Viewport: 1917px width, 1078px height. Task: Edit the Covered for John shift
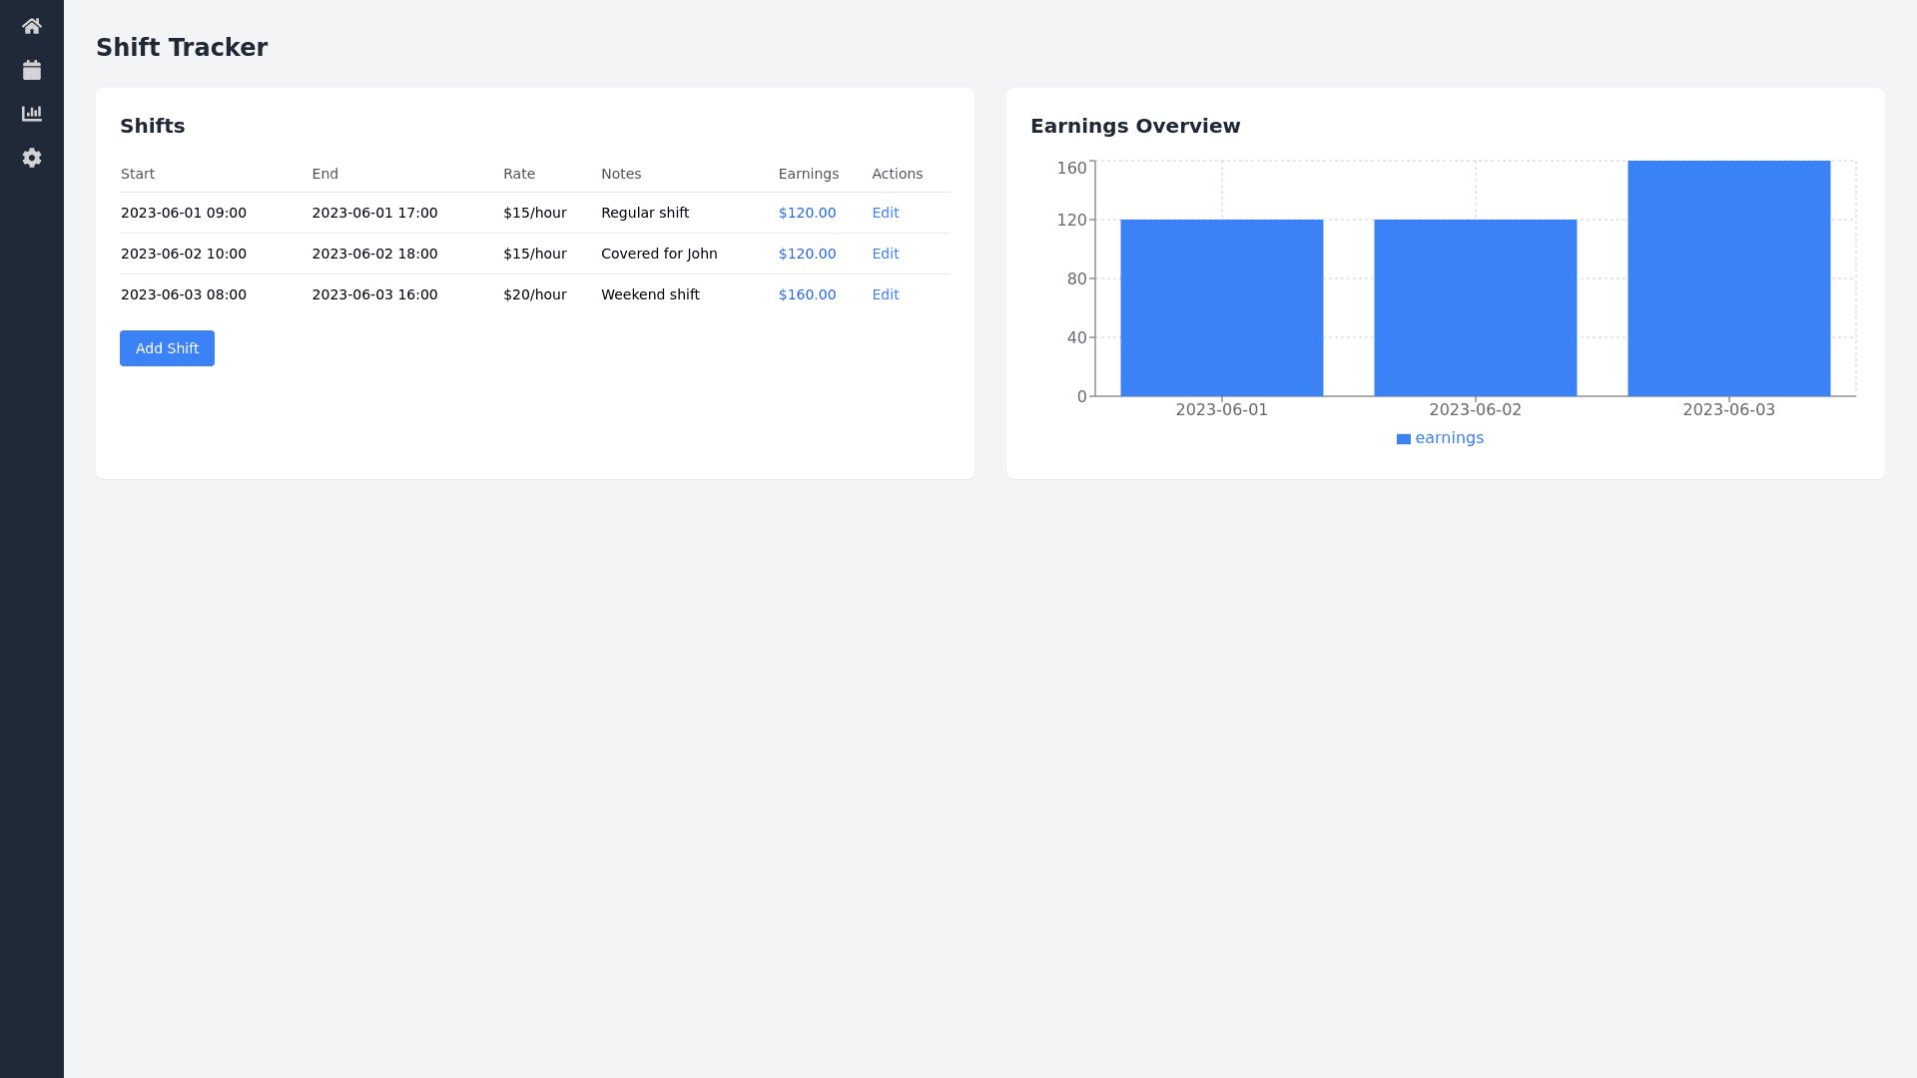tap(885, 254)
